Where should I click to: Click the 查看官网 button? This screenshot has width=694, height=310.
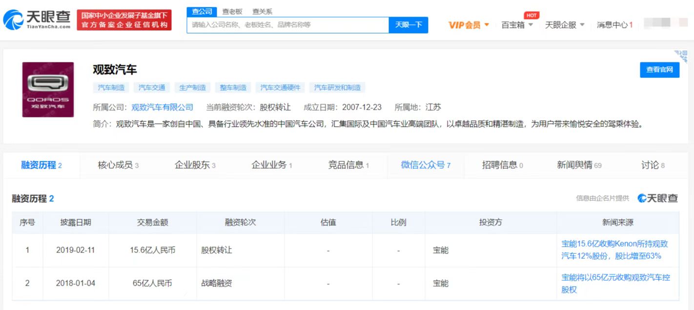tap(659, 70)
